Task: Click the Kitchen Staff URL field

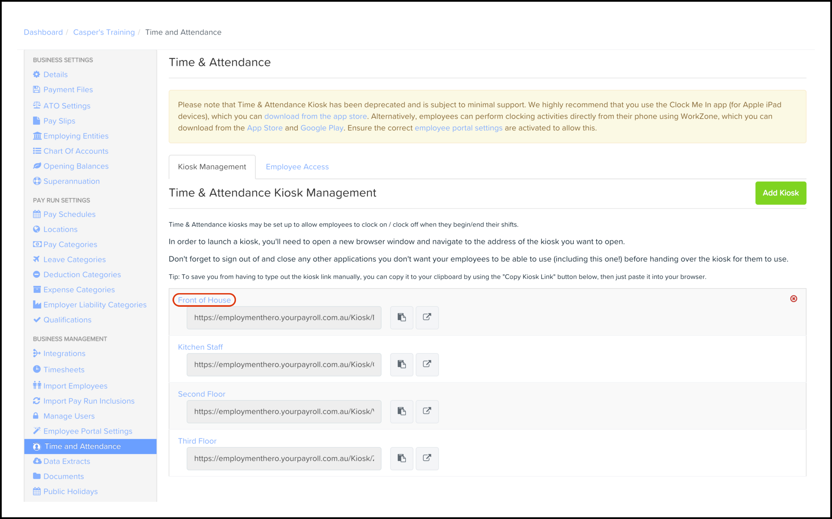Action: [x=284, y=364]
